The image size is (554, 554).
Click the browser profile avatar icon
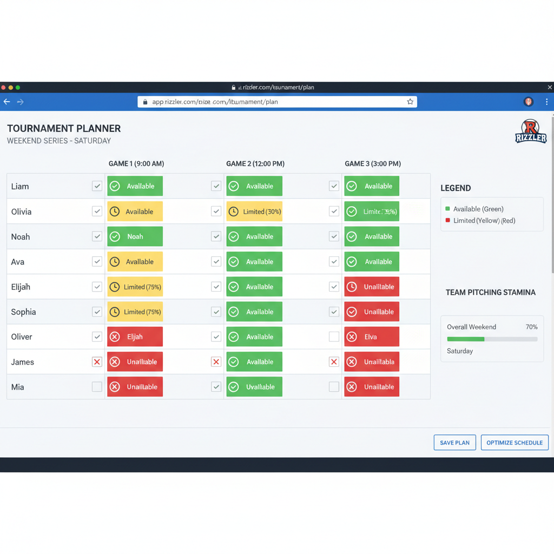[528, 102]
